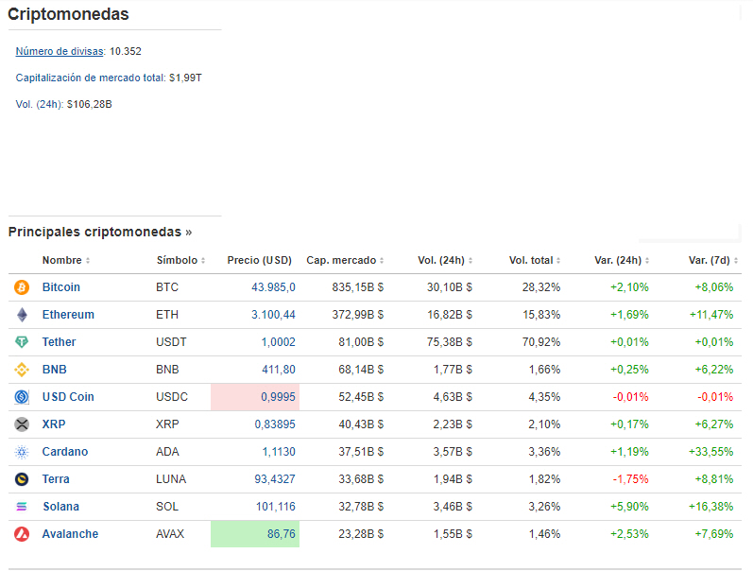Open Principales criptomonedas section link
This screenshot has height=571, width=753.
point(99,232)
